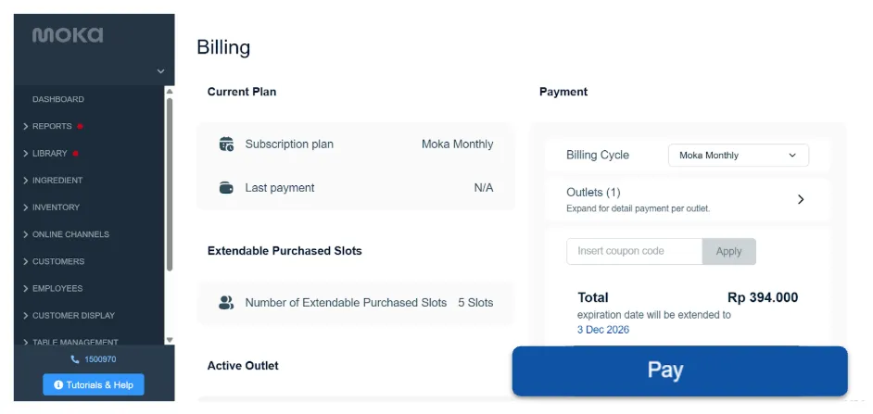This screenshot has width=873, height=414.
Task: Click the sidebar vertical scrollbar
Action: (x=170, y=183)
